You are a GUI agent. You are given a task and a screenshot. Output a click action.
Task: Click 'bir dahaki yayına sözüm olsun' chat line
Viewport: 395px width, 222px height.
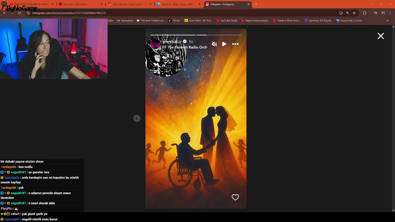[22, 162]
